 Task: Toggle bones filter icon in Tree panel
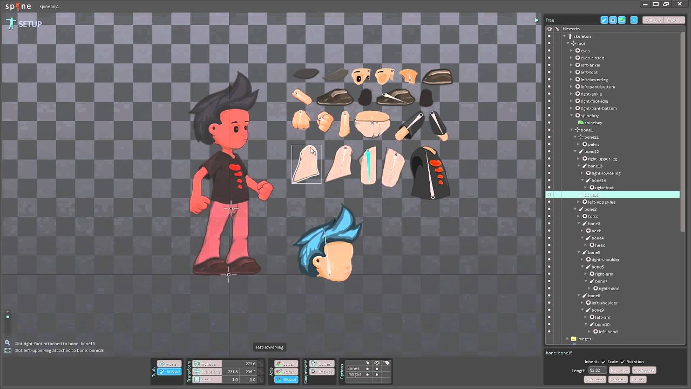pos(604,20)
